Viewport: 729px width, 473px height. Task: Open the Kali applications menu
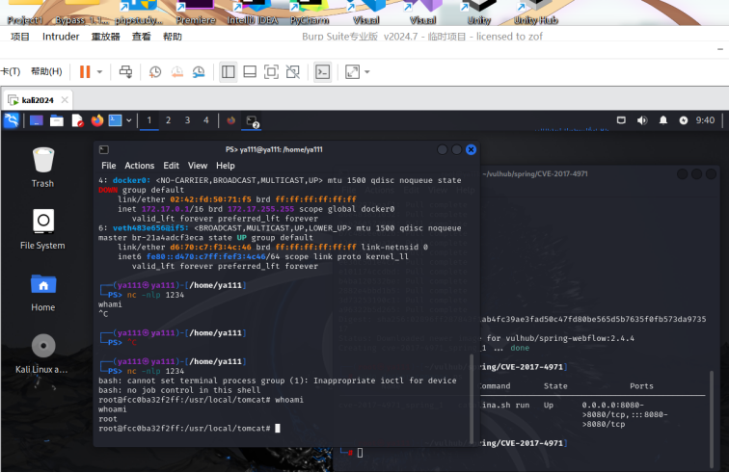[12, 120]
